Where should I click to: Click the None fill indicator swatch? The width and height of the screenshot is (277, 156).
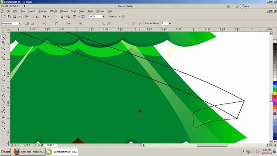click(242, 6)
